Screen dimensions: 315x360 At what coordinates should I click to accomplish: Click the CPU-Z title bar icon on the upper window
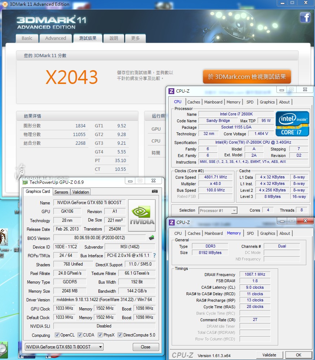(x=171, y=91)
